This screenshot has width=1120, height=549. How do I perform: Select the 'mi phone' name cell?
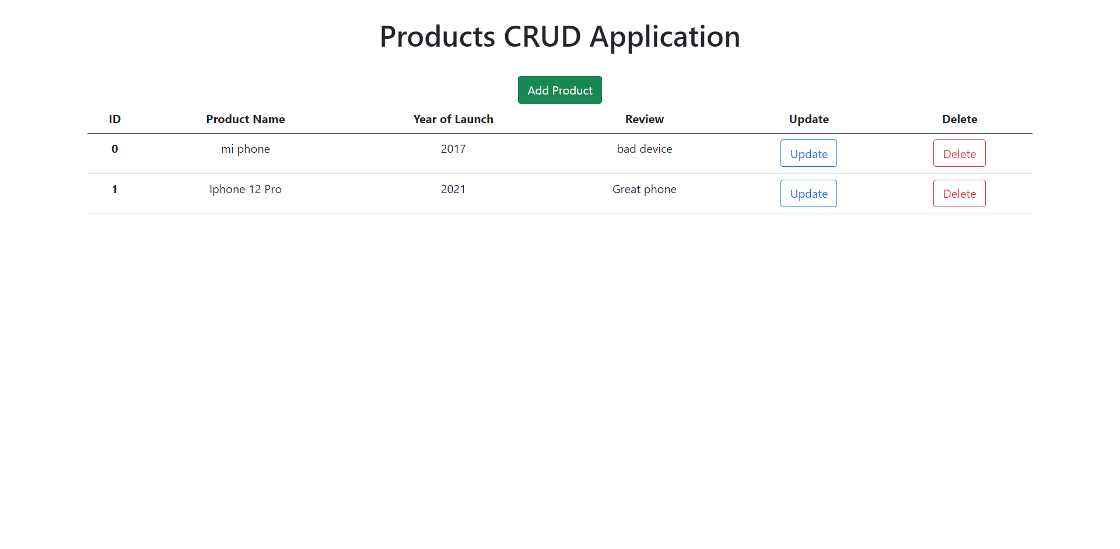pyautogui.click(x=246, y=149)
